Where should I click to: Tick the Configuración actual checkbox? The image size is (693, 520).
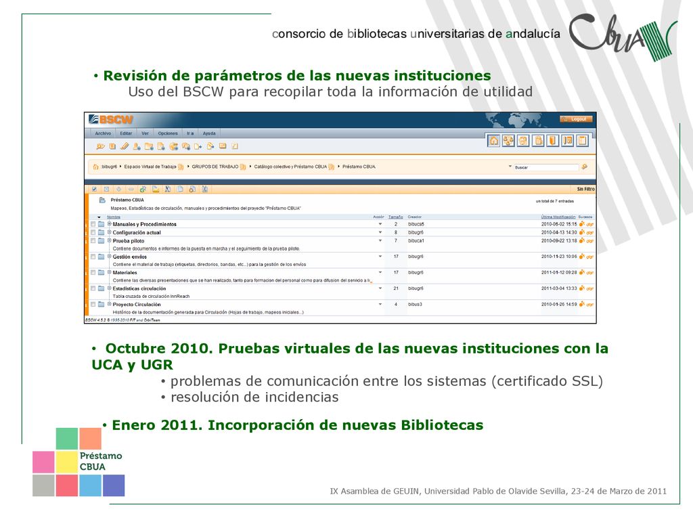pos(93,232)
